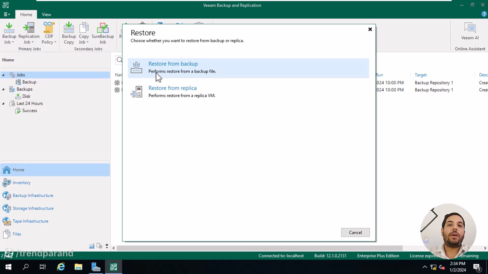Viewport: 488px width, 274px height.
Task: Click "Connected to: localhost" in status bar
Action: tap(281, 256)
